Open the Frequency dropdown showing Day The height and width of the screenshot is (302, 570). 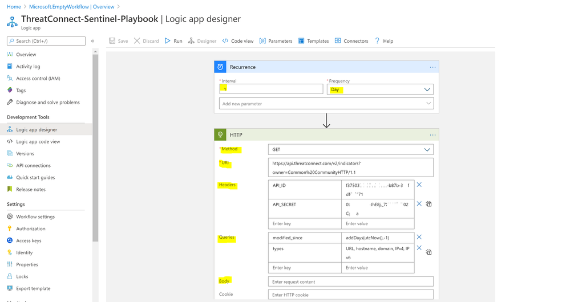(380, 89)
